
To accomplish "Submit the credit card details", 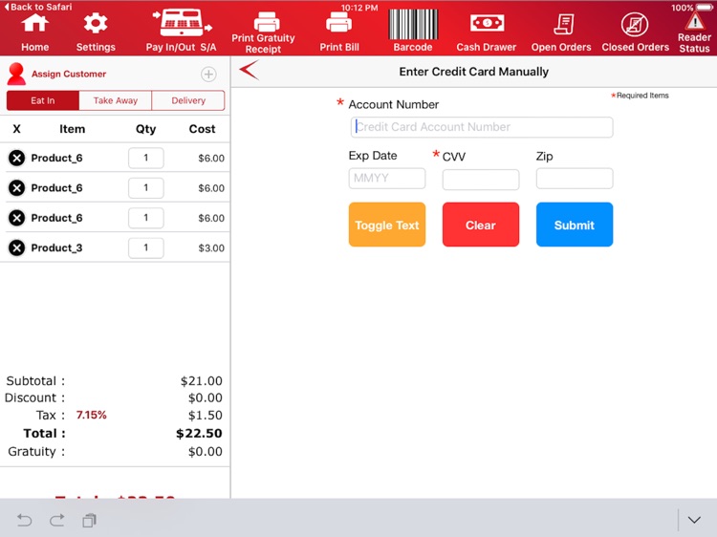I will click(575, 225).
